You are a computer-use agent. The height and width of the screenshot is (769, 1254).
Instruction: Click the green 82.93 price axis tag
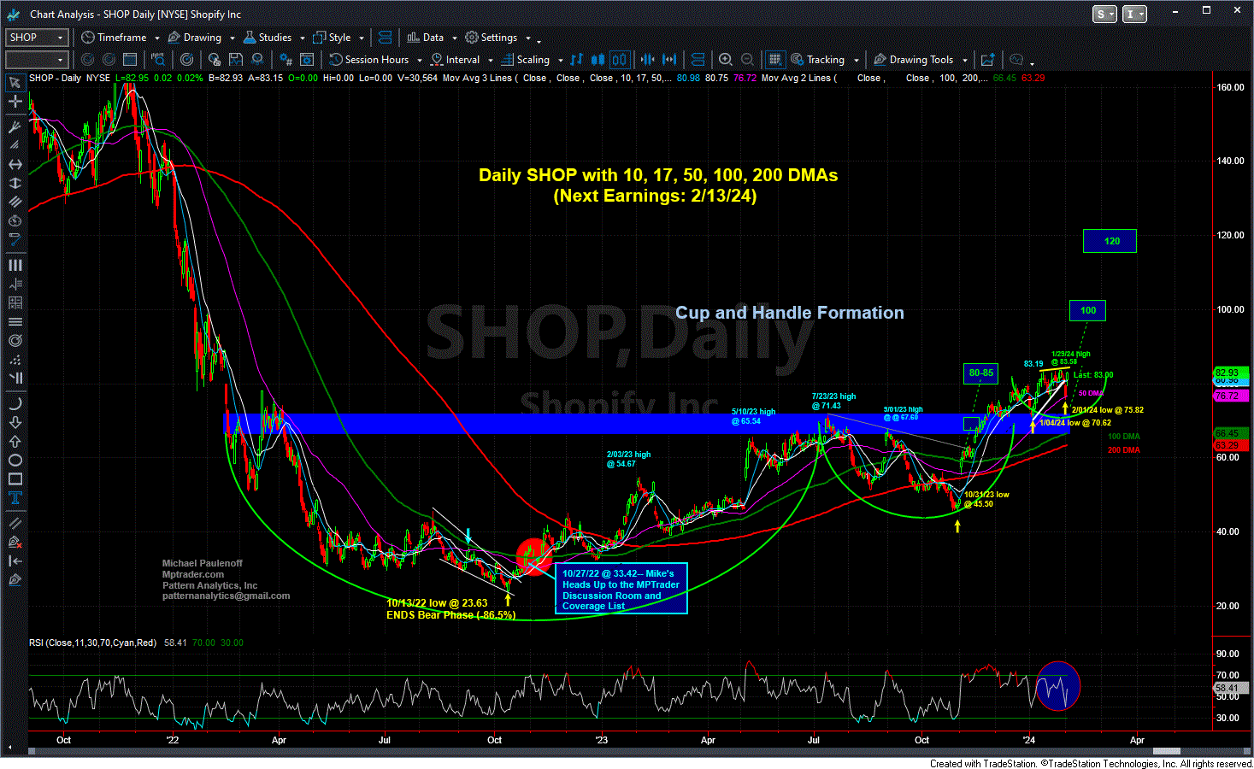click(1232, 373)
